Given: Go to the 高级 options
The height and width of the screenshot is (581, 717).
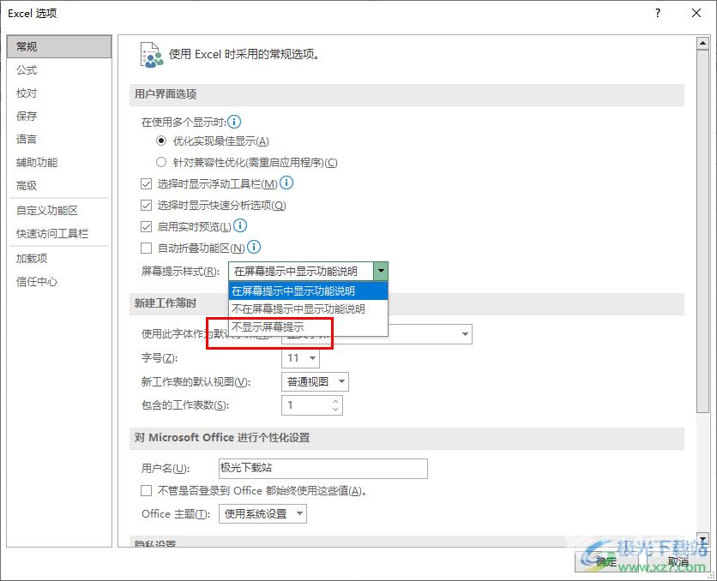Looking at the screenshot, I should point(59,185).
